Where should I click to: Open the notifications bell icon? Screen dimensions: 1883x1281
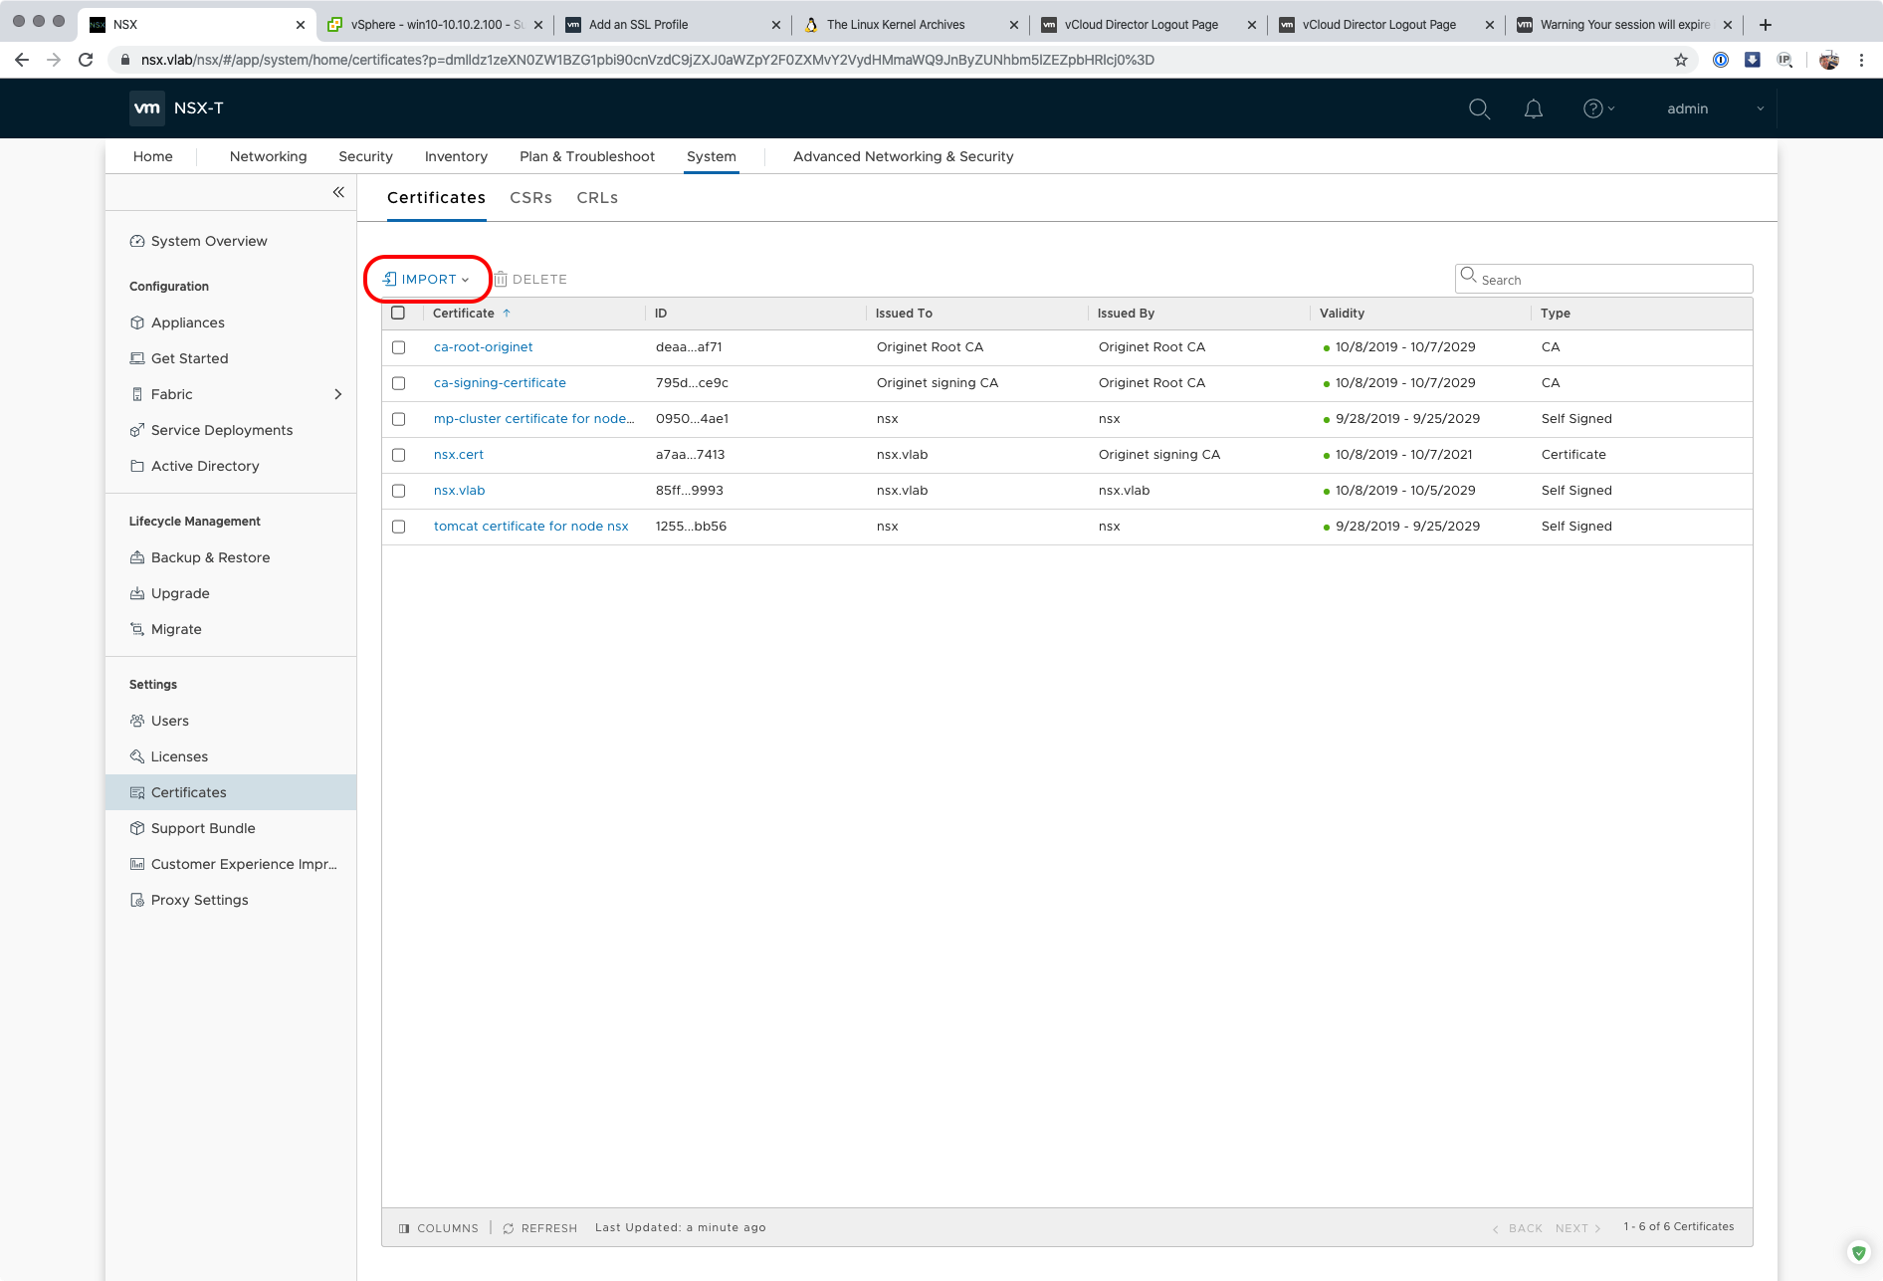point(1533,108)
